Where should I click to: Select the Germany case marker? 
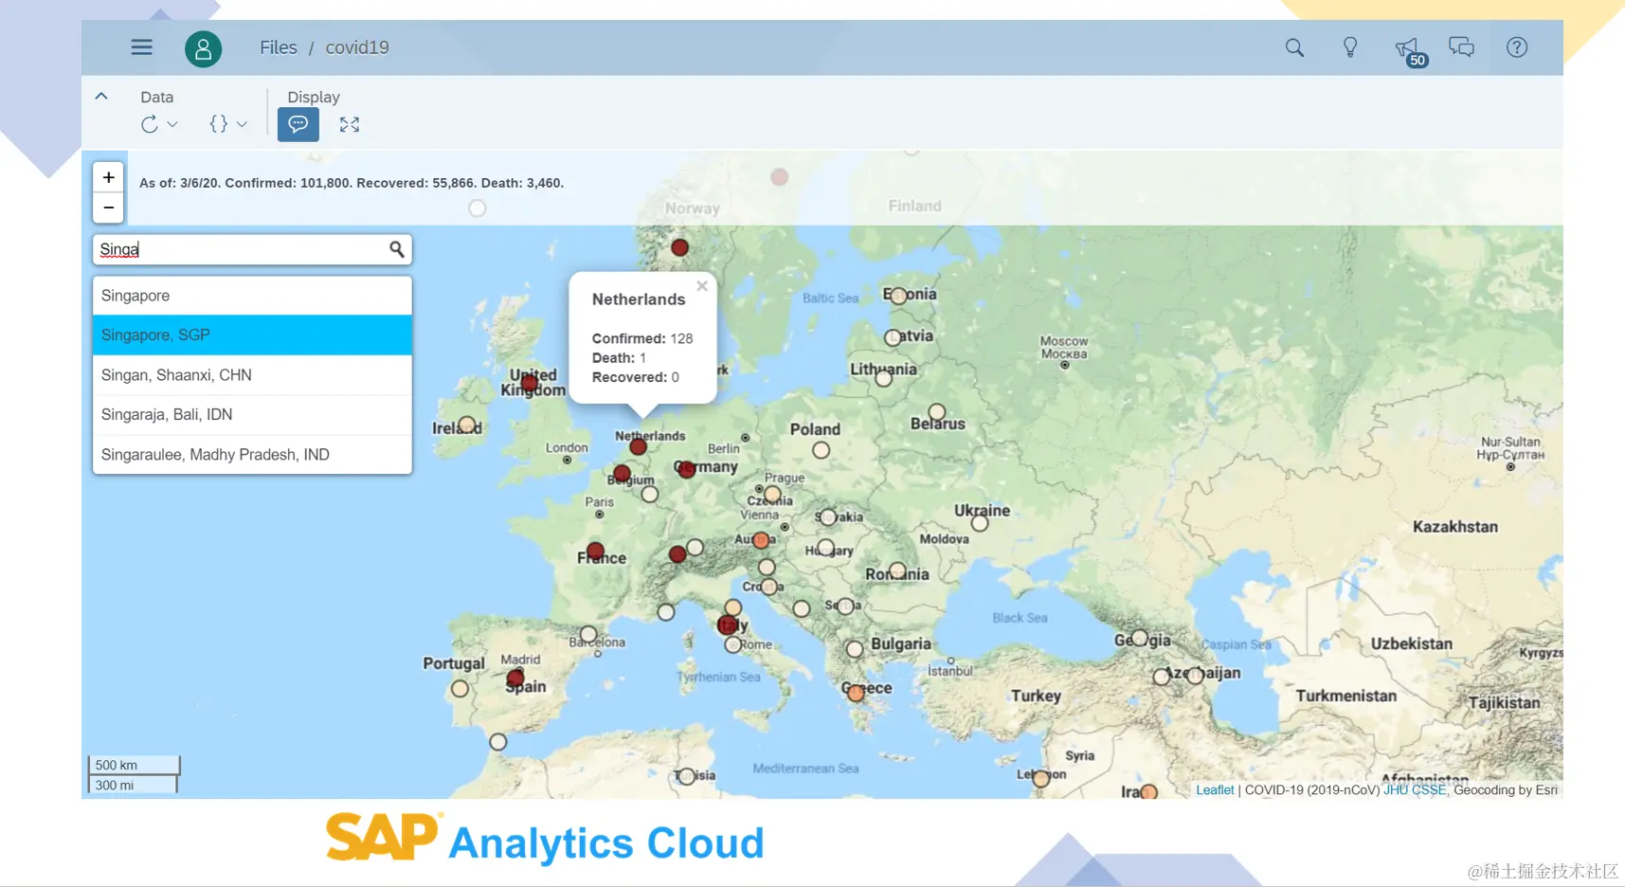[687, 469]
